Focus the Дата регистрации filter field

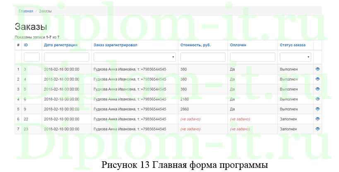point(67,57)
